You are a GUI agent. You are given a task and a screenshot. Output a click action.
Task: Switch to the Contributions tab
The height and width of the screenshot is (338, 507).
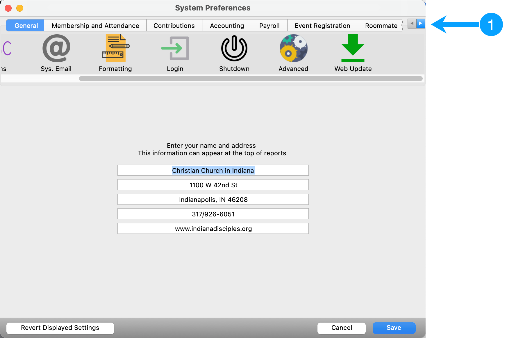pos(174,26)
